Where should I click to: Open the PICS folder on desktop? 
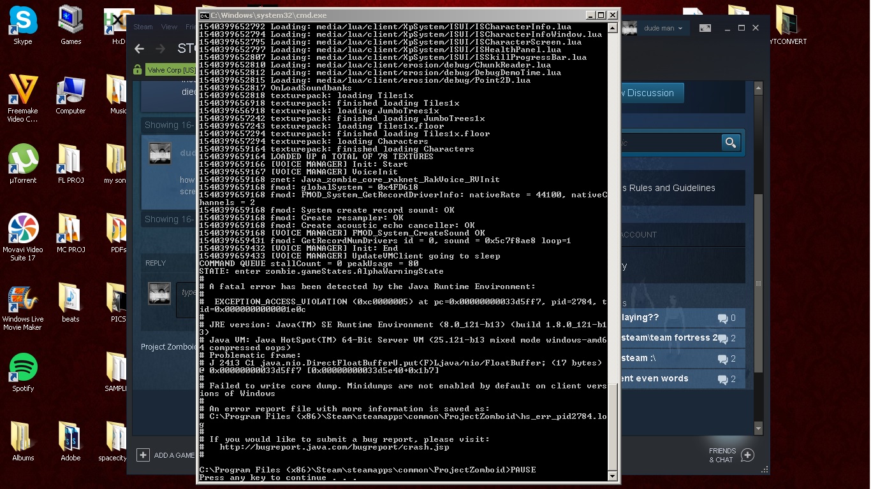(x=117, y=303)
